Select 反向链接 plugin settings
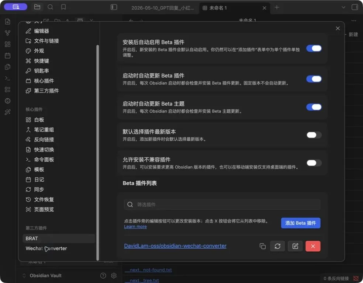The width and height of the screenshot is (363, 283). [39, 140]
